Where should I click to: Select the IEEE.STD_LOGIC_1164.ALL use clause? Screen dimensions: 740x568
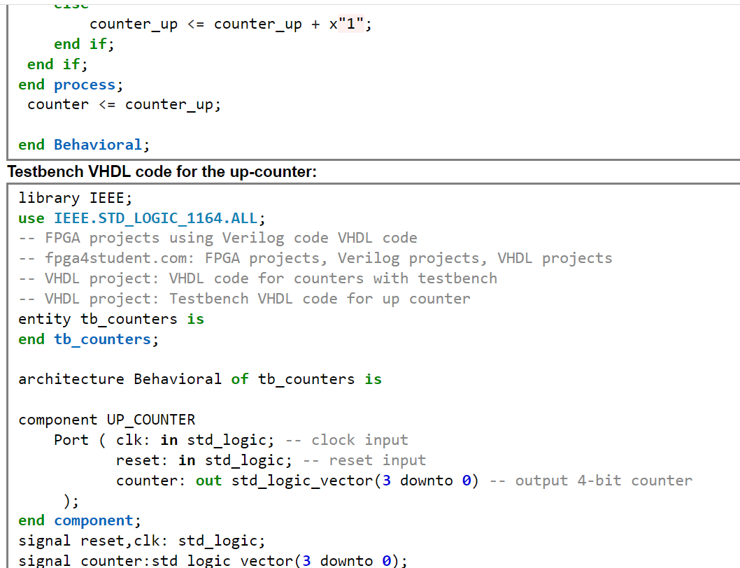coord(140,218)
